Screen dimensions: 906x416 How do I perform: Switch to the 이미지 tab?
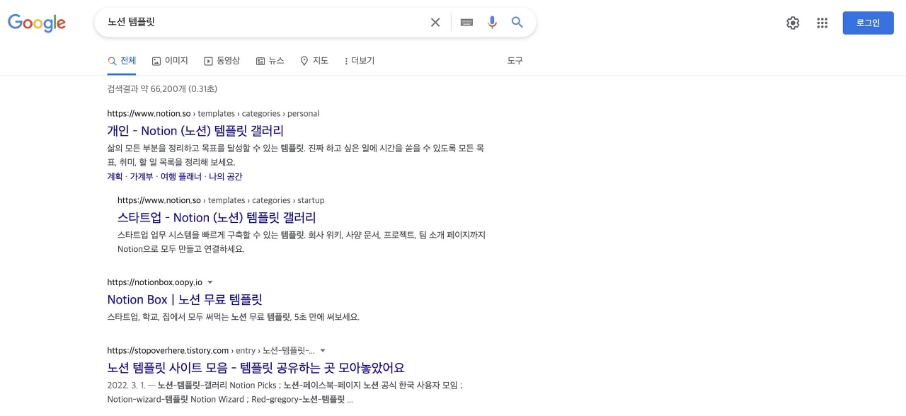[x=170, y=61]
